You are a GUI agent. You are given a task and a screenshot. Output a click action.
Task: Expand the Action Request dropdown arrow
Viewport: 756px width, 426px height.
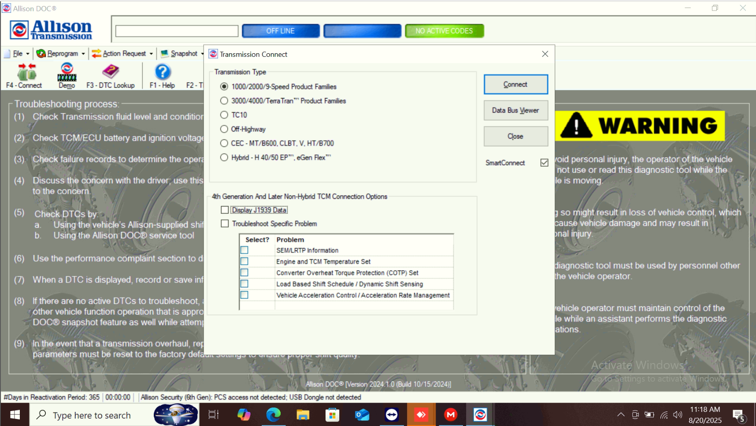click(x=151, y=54)
